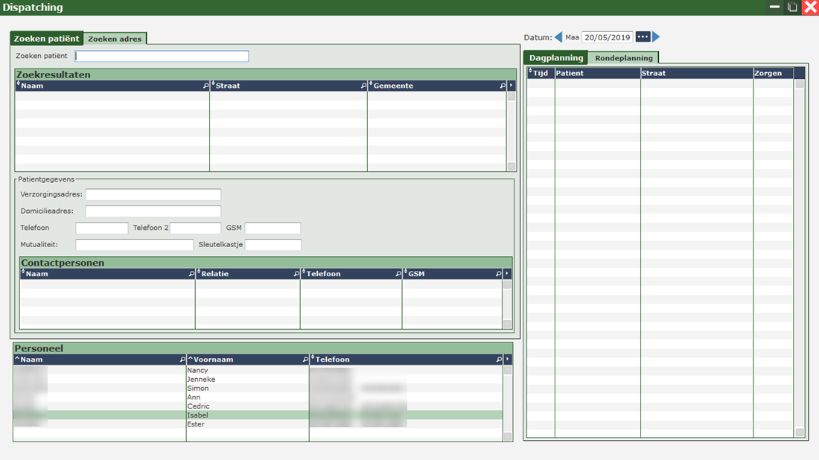Restore the Dispatching window size
This screenshot has width=819, height=460.
point(792,7)
